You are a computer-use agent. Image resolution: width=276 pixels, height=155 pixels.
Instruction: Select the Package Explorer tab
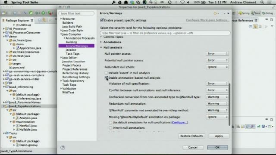click(x=17, y=20)
